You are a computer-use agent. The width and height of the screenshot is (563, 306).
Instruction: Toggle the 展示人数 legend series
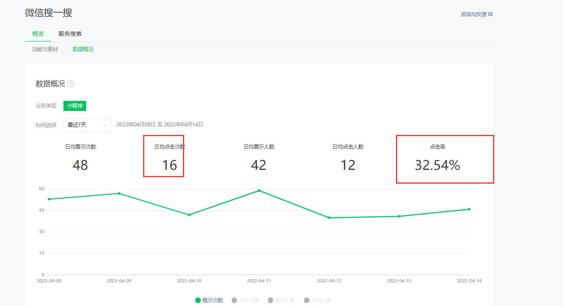[x=282, y=300]
